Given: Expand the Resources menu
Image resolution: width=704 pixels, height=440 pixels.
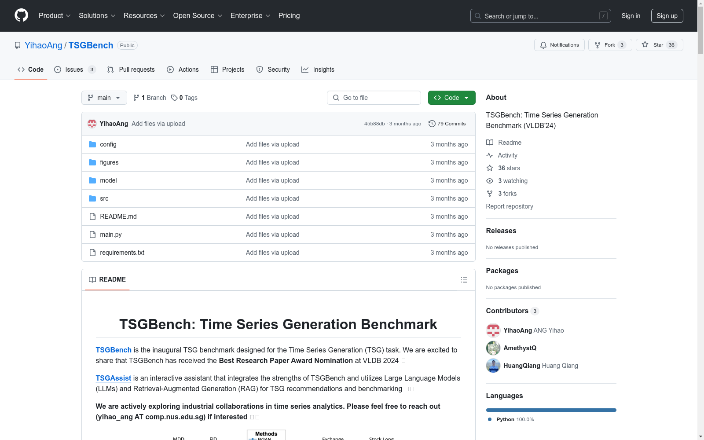Looking at the screenshot, I should click(144, 16).
